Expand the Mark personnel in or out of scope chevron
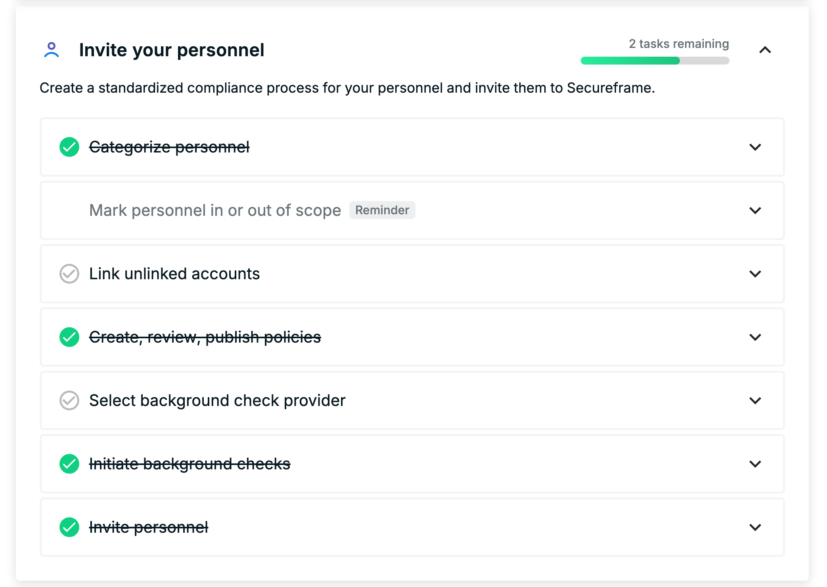The image size is (827, 587). 755,210
